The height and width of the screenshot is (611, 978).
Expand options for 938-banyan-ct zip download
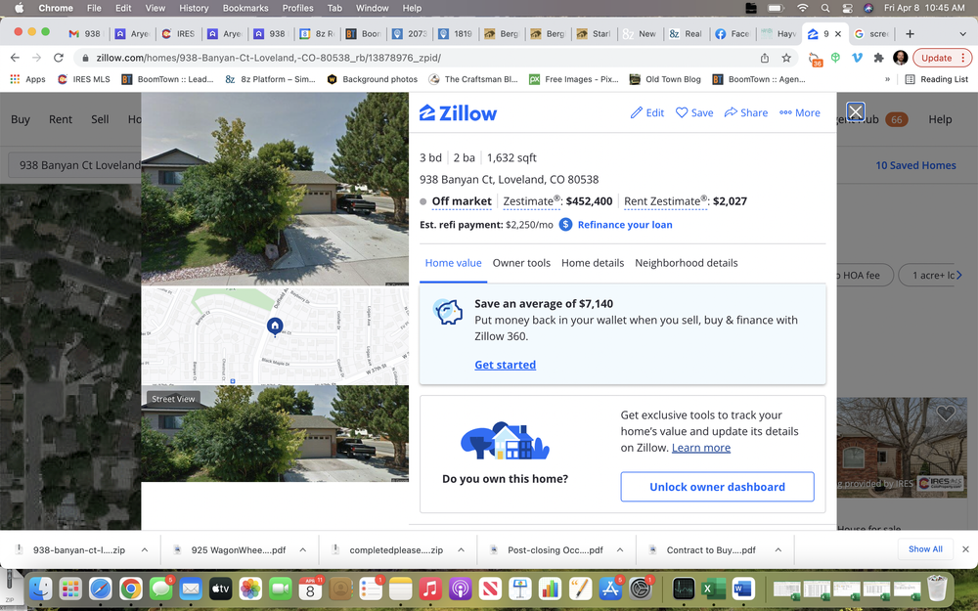(145, 549)
